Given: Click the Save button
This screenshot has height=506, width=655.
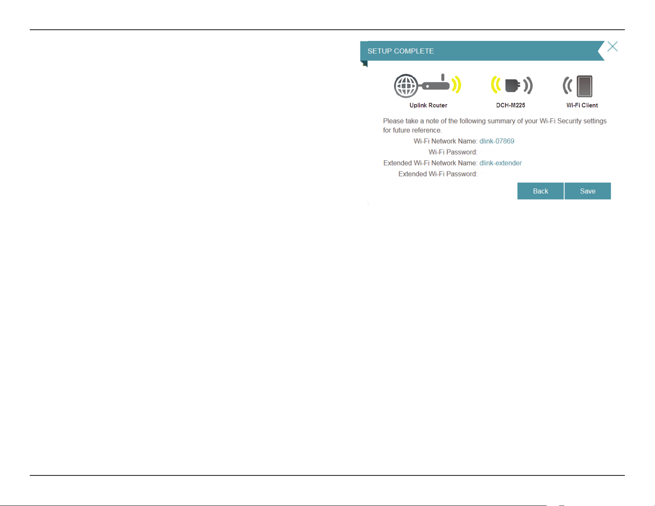Looking at the screenshot, I should point(588,191).
